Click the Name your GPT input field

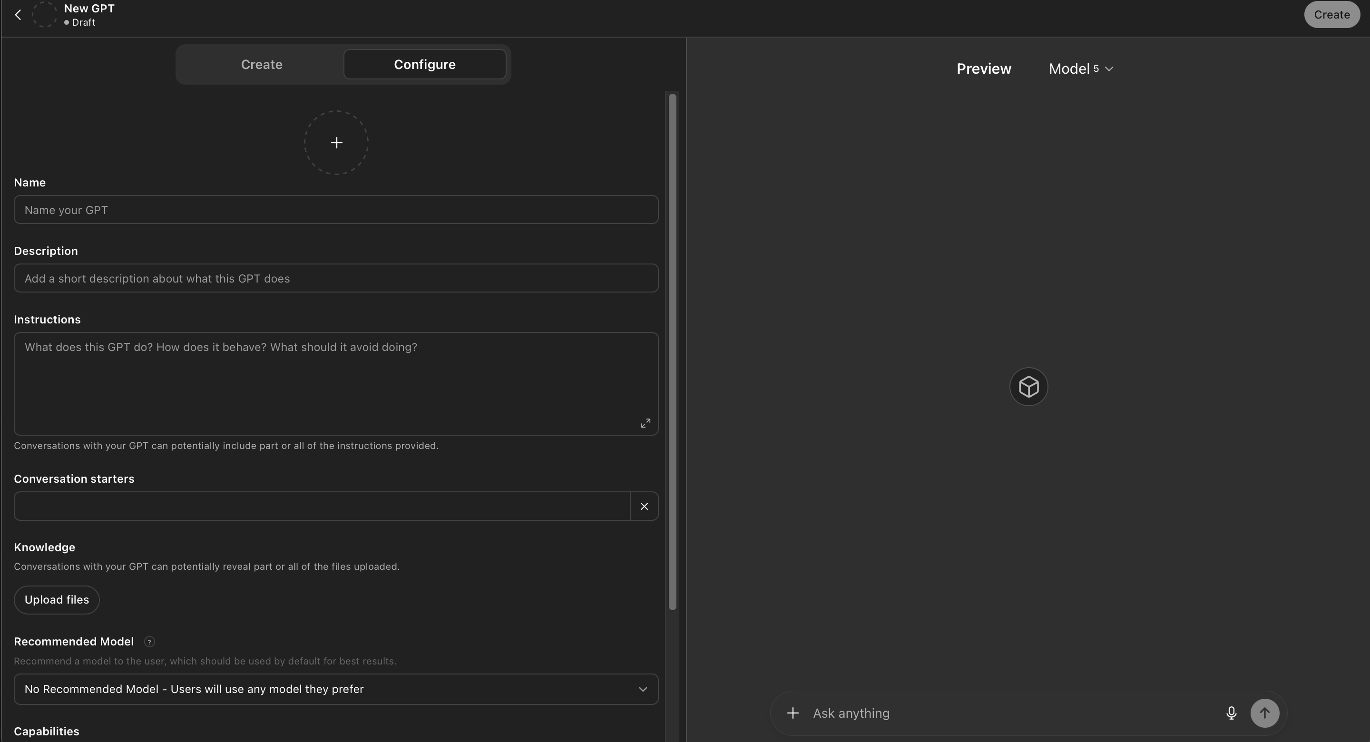pos(335,210)
